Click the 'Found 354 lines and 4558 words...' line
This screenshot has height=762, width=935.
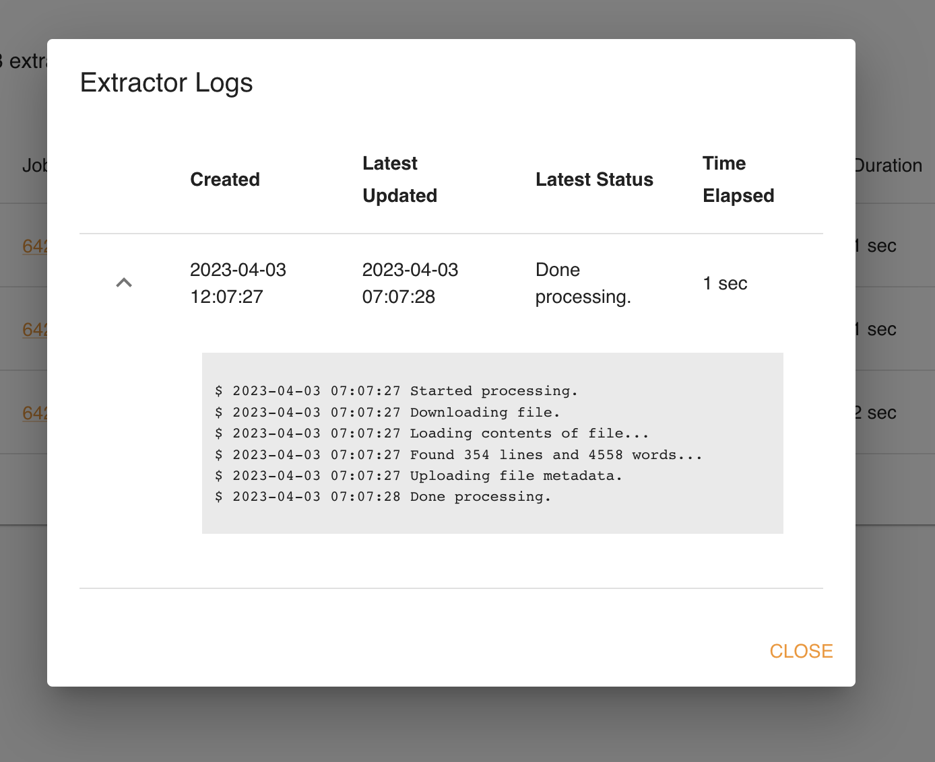click(459, 454)
